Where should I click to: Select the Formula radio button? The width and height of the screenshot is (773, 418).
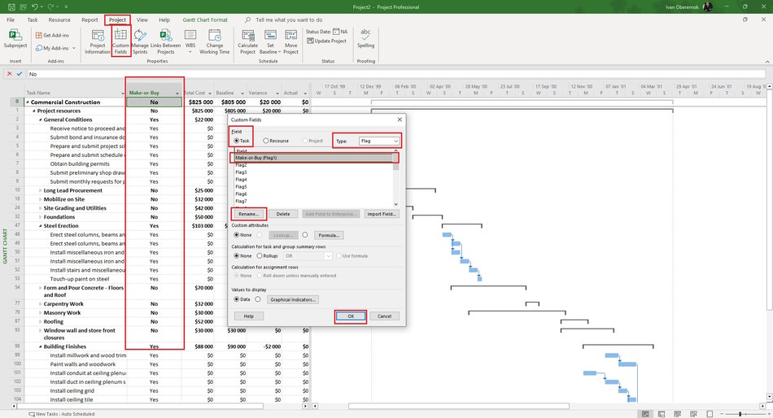pos(305,235)
